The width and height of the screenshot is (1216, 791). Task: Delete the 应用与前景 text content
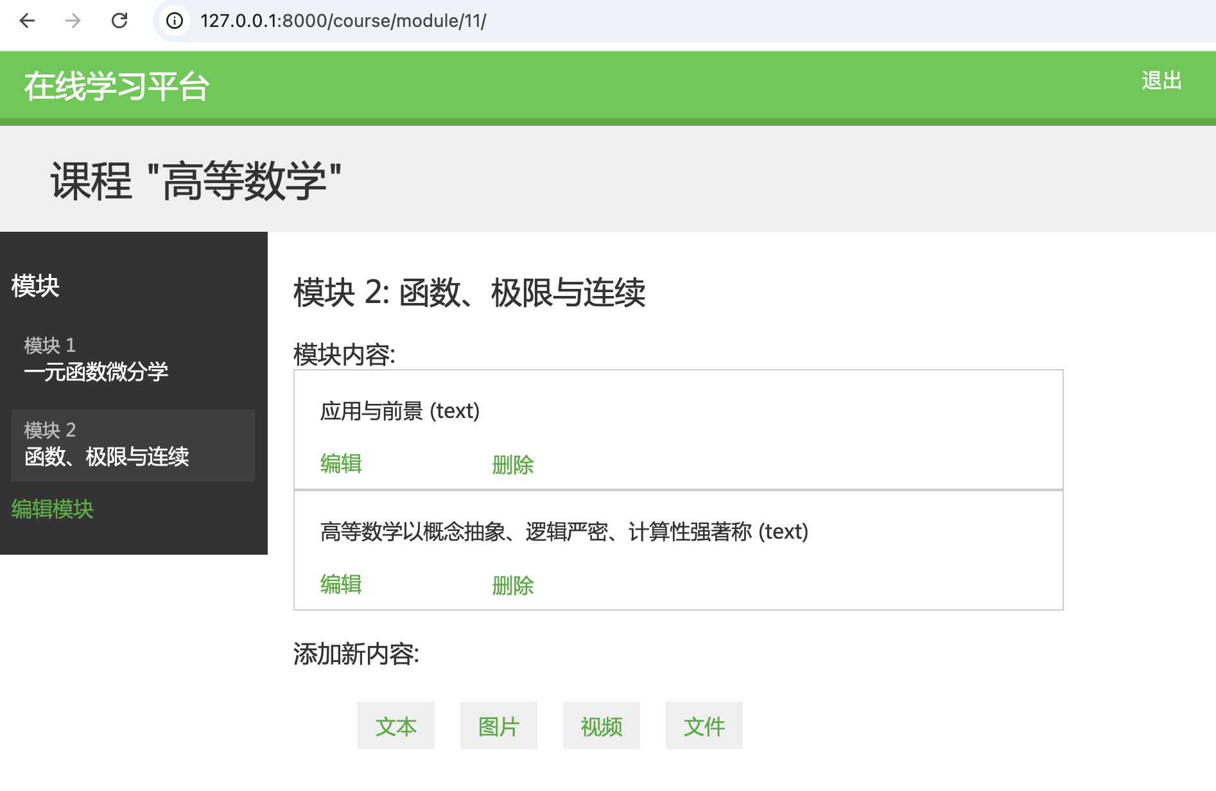(513, 464)
